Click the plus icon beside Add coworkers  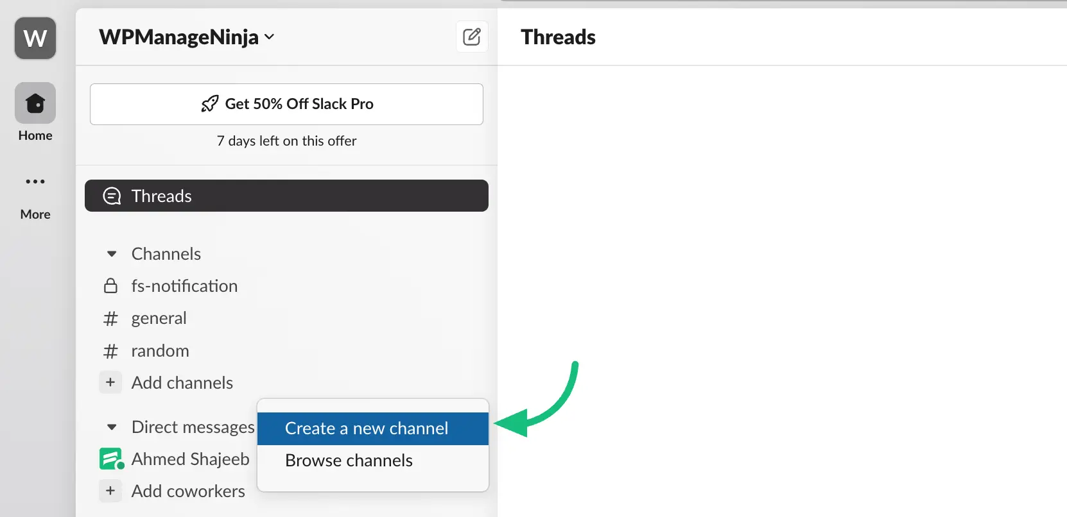pyautogui.click(x=110, y=491)
